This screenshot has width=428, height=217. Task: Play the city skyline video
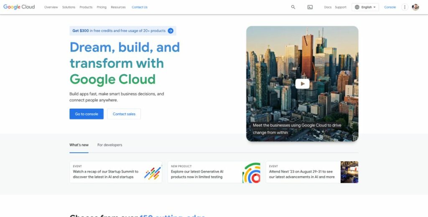point(303,84)
